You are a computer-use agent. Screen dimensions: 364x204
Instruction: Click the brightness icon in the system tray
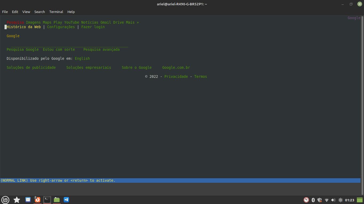tap(340, 200)
